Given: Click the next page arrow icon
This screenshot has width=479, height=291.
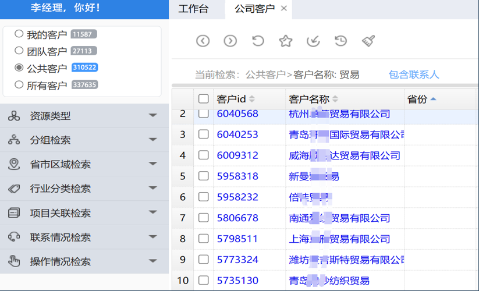Looking at the screenshot, I should pyautogui.click(x=230, y=41).
